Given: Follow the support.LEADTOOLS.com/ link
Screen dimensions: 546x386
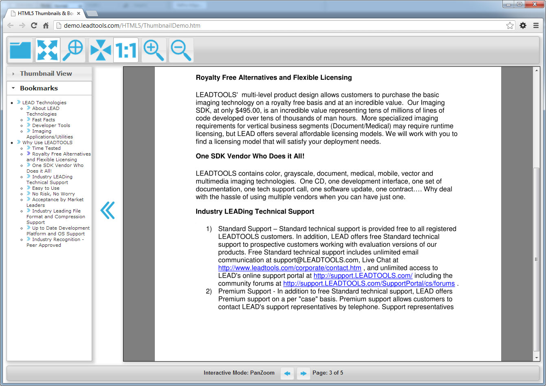Looking at the screenshot, I should click(363, 276).
